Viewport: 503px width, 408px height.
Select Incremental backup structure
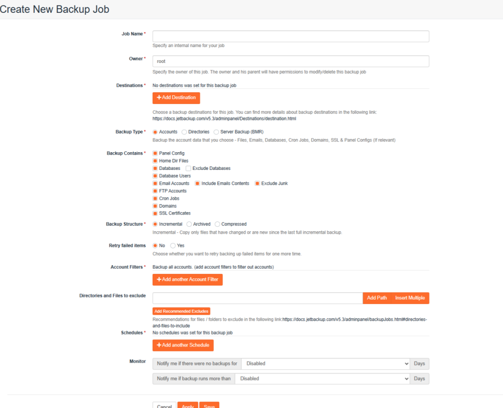tap(155, 224)
